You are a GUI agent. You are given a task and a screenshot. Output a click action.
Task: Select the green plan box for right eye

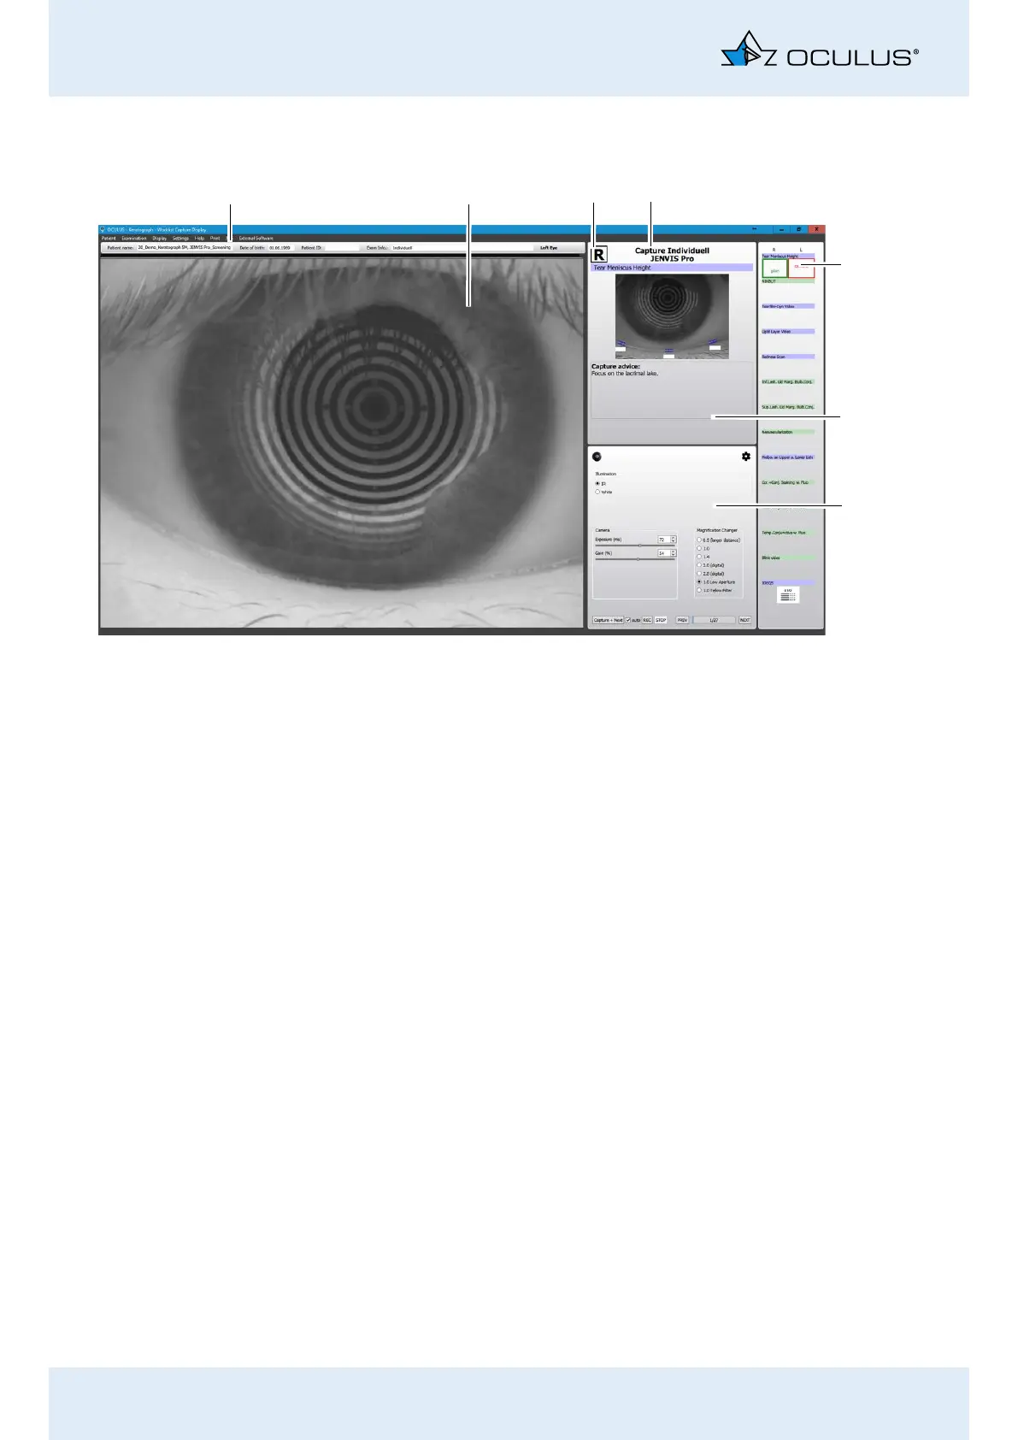775,269
